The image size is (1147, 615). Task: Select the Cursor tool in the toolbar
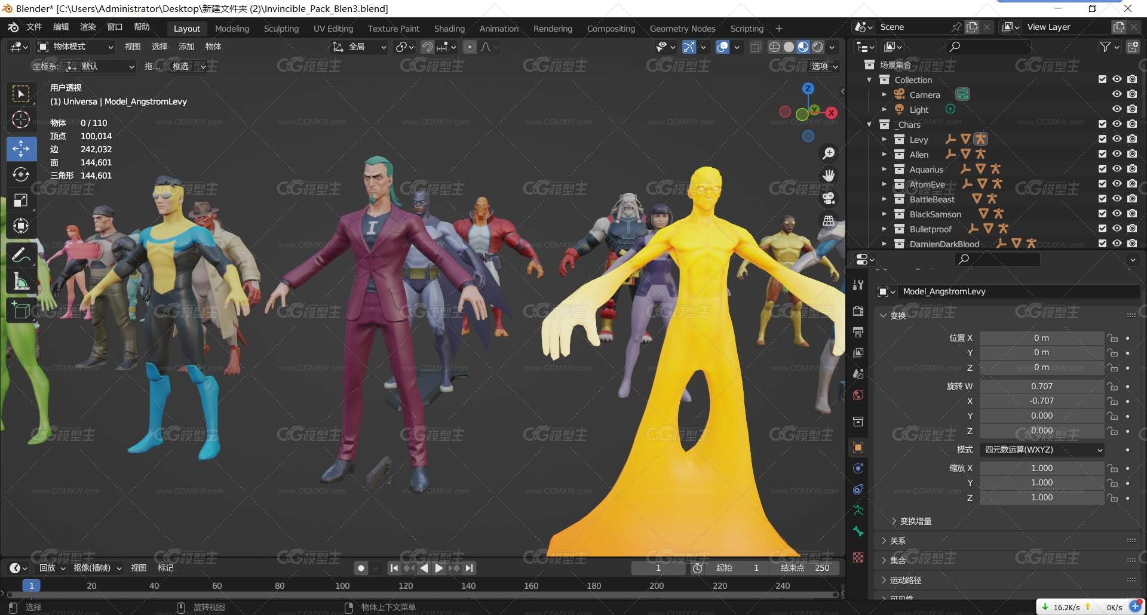point(21,120)
